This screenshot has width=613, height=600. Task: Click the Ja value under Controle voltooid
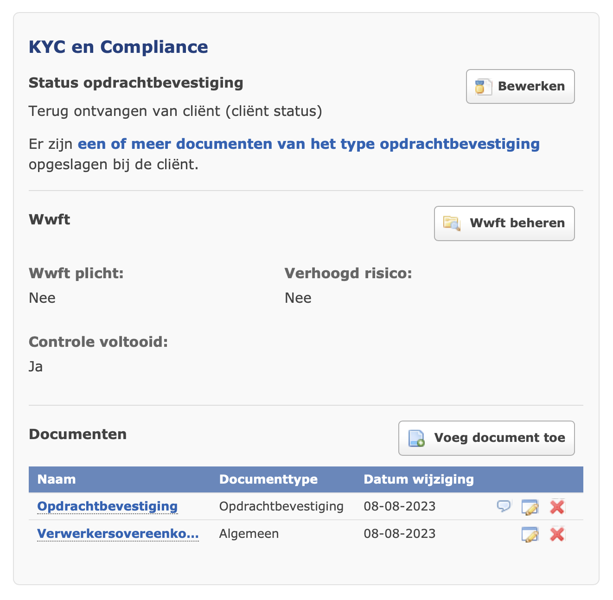36,367
